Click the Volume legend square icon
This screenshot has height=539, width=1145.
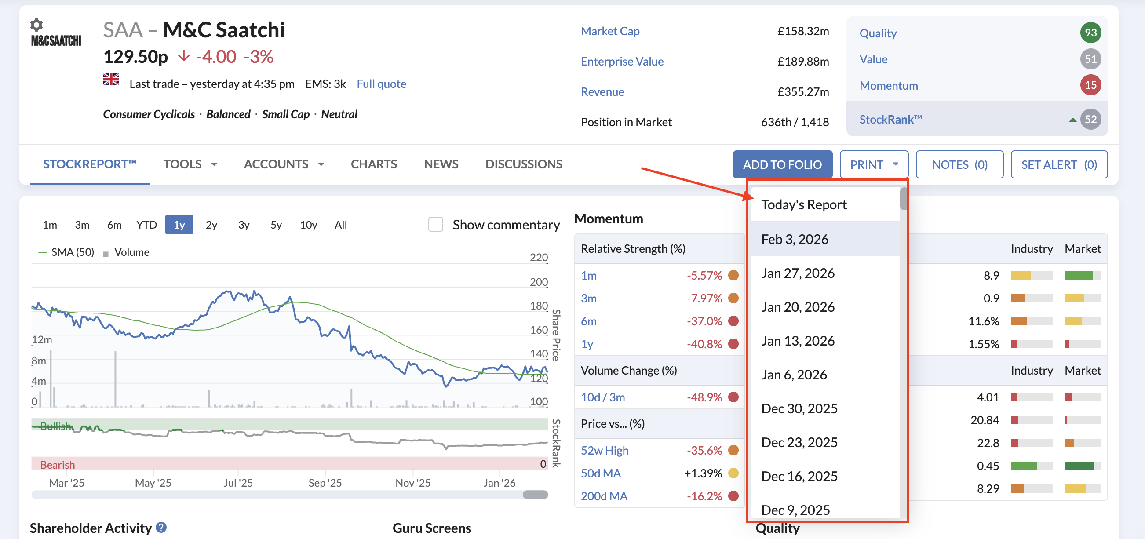(x=106, y=254)
